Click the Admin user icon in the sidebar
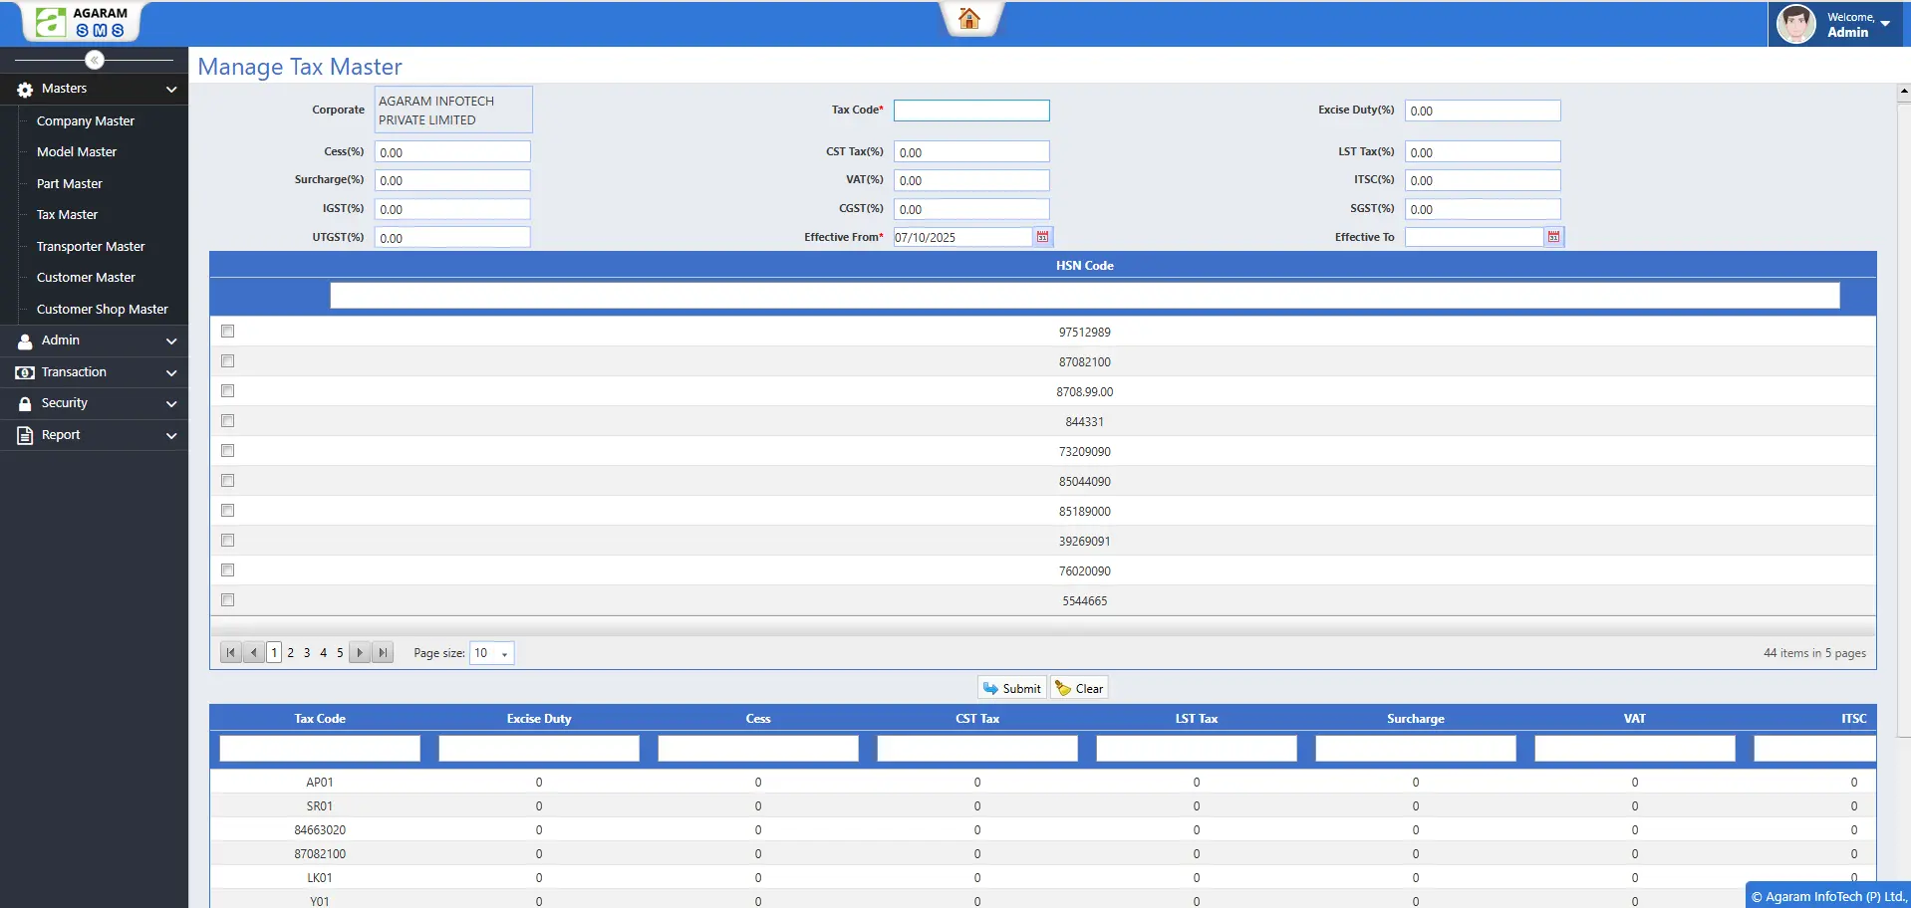This screenshot has width=1911, height=908. (22, 341)
